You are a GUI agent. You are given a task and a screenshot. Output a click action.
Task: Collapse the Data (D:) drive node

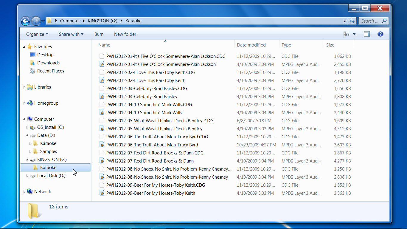click(27, 135)
